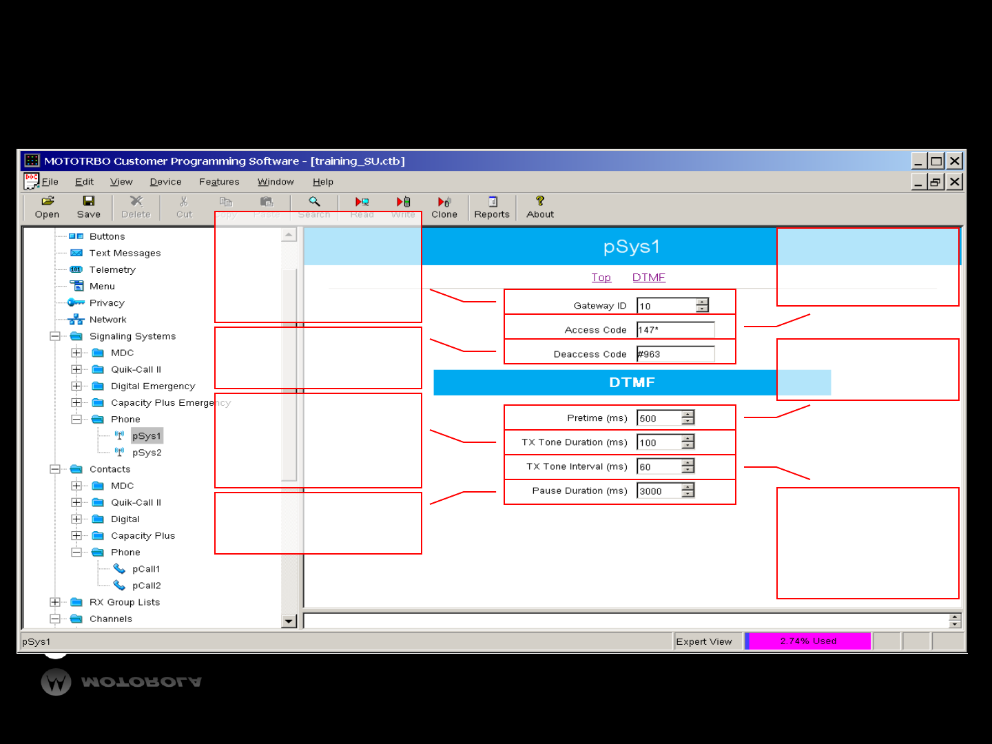The width and height of the screenshot is (992, 744).
Task: Click the Gateway ID field
Action: [x=666, y=306]
